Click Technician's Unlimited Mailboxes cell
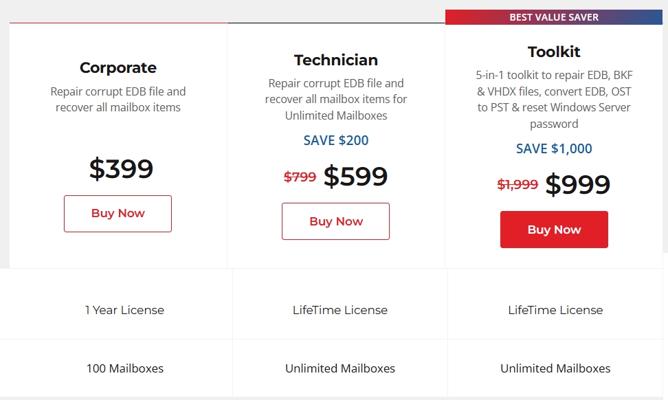Image resolution: width=668 pixels, height=400 pixels. [340, 368]
